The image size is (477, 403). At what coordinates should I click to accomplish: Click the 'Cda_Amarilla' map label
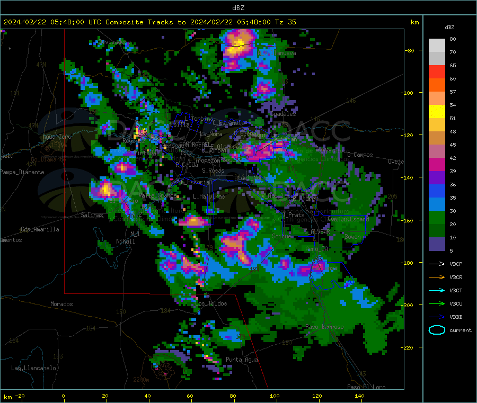pos(40,229)
